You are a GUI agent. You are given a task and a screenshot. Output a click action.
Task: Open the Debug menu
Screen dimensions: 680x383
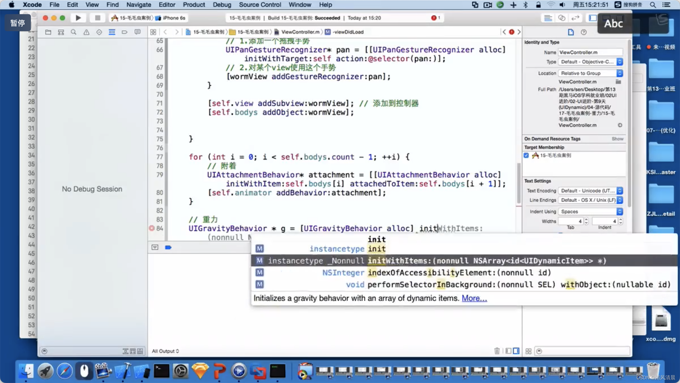[222, 5]
